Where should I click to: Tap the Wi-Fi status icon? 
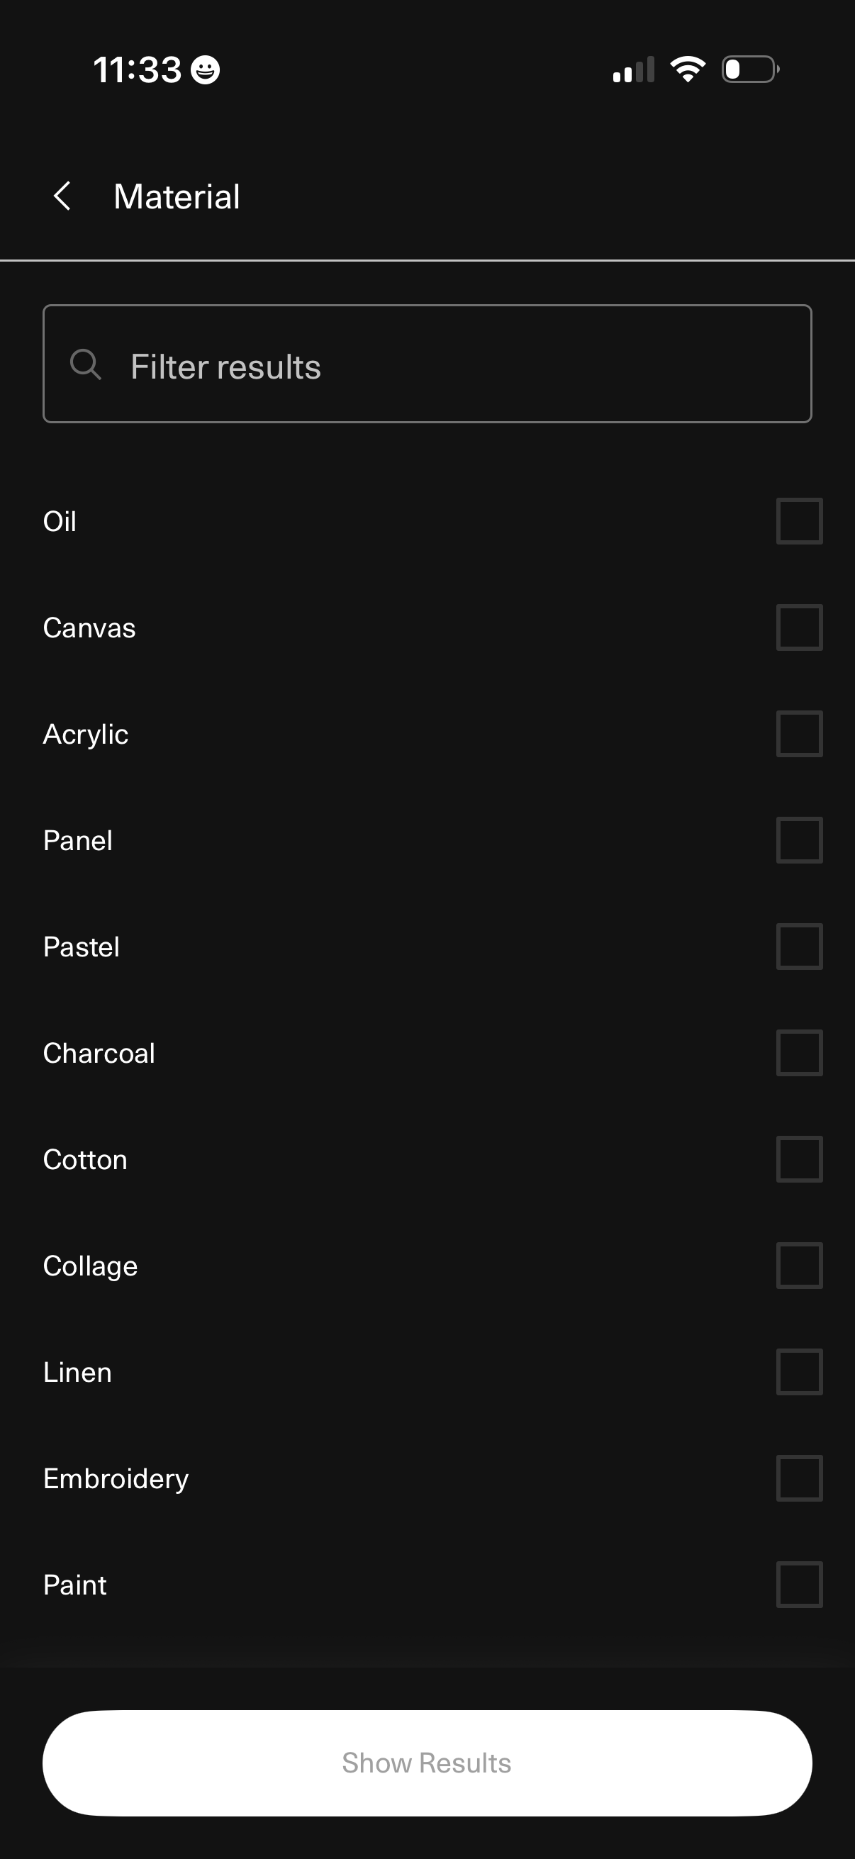click(x=688, y=69)
